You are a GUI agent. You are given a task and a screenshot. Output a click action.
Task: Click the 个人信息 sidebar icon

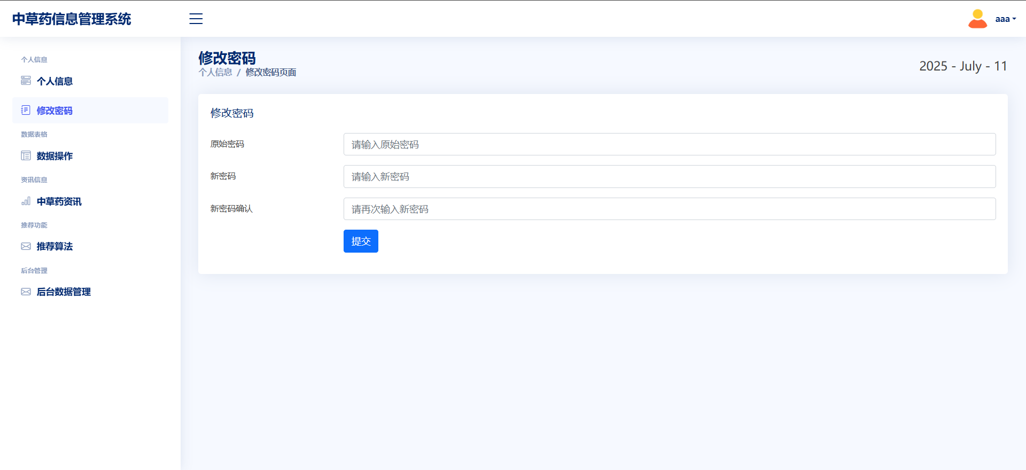26,81
